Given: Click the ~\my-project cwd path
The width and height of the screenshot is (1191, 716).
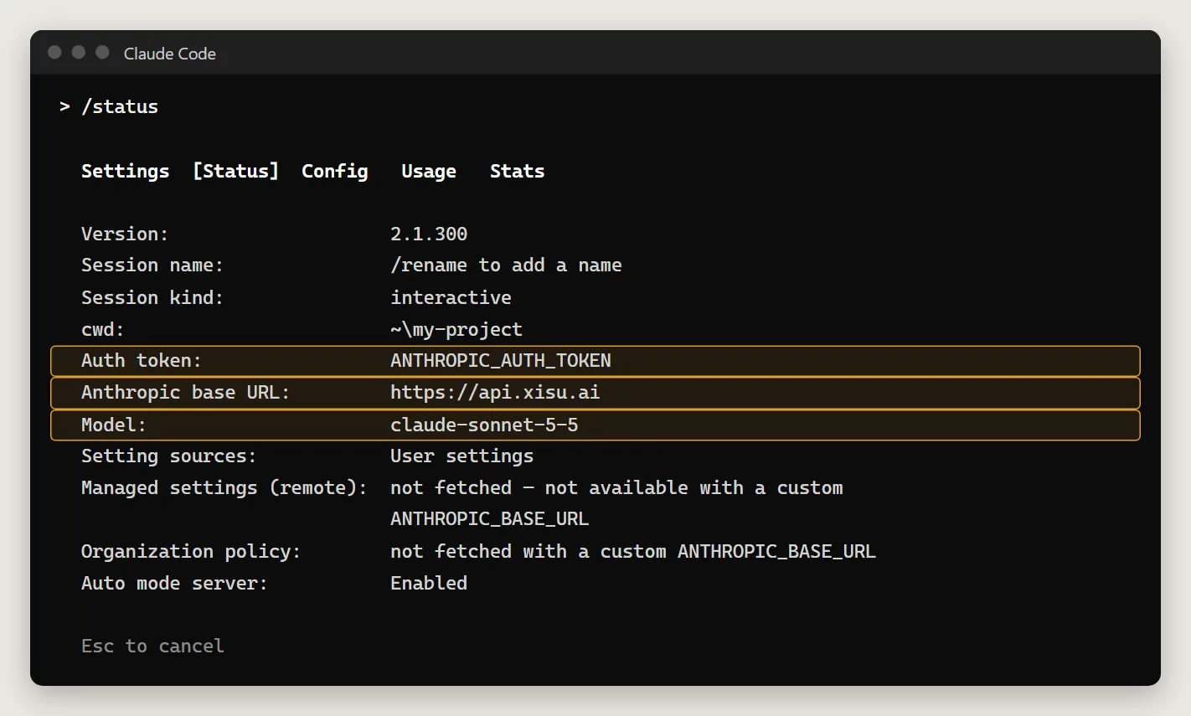Looking at the screenshot, I should [456, 329].
